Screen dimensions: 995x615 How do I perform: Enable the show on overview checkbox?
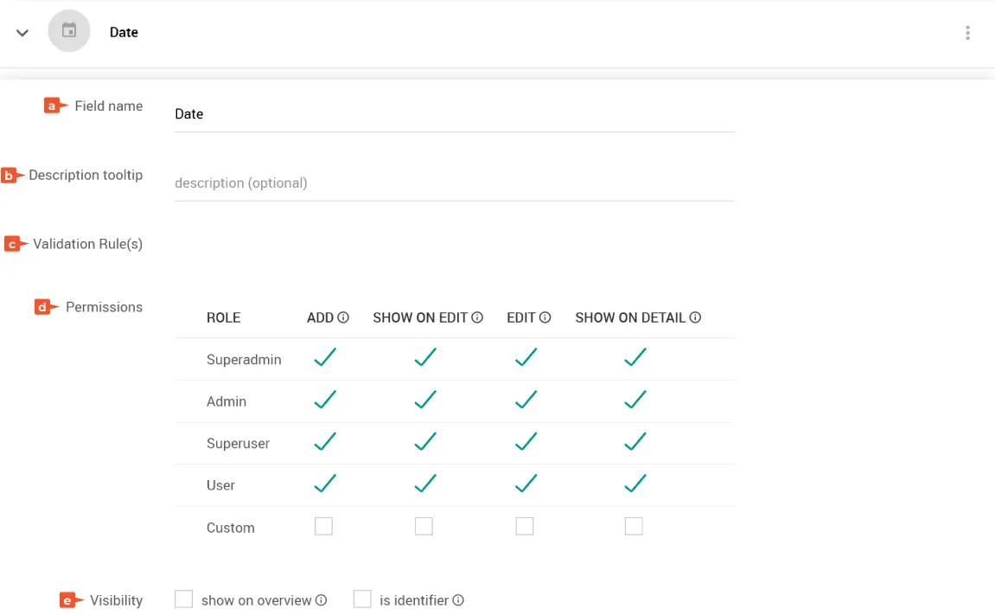pos(183,599)
